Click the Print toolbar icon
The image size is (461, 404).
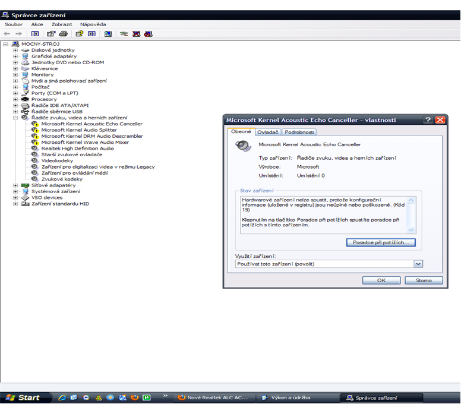(x=63, y=34)
